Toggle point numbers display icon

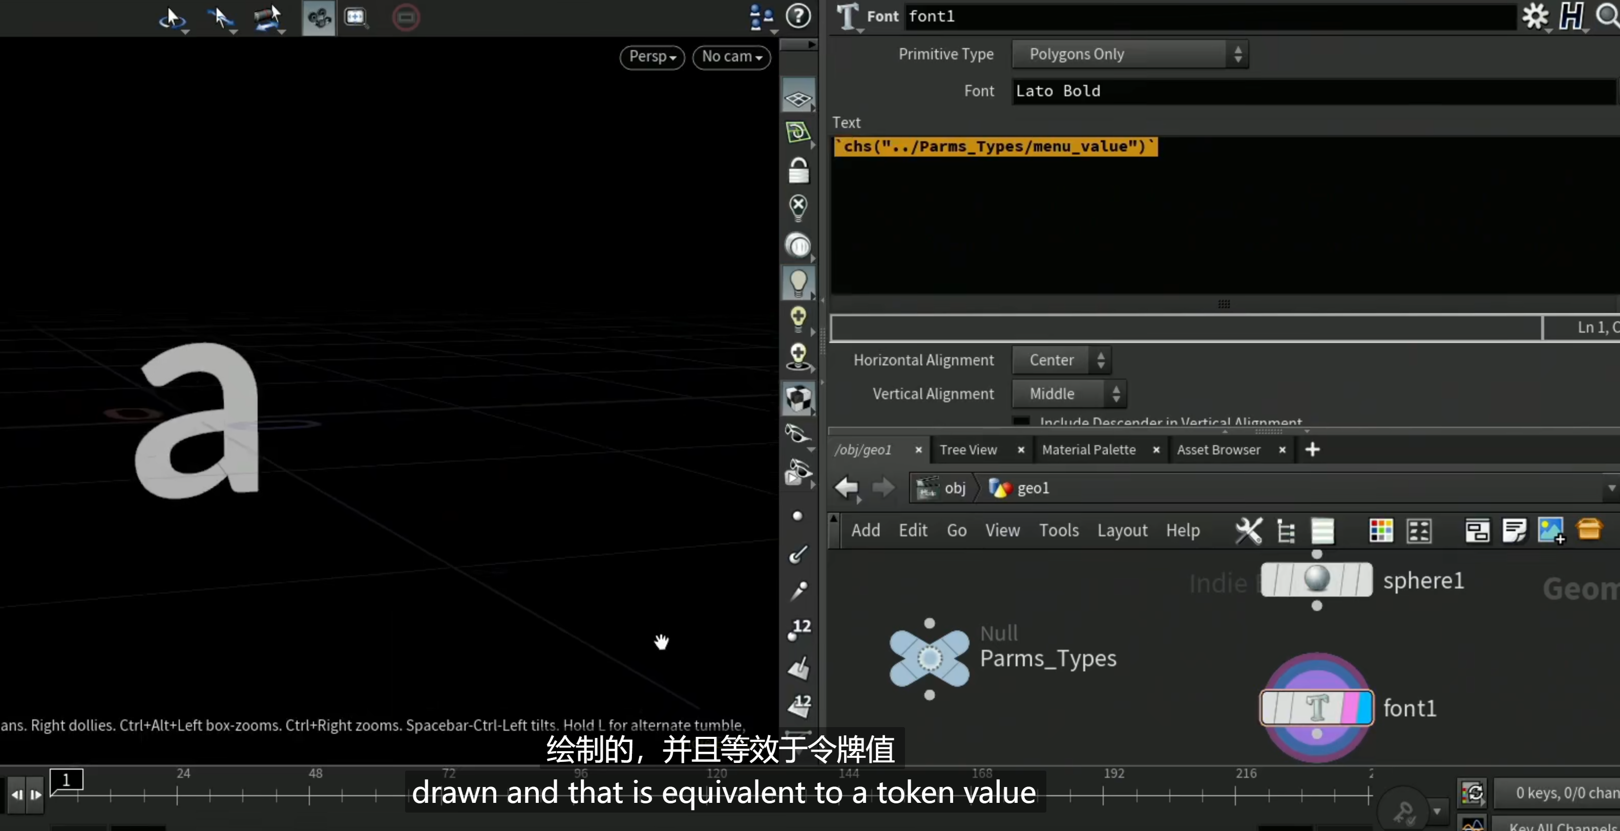pos(798,629)
